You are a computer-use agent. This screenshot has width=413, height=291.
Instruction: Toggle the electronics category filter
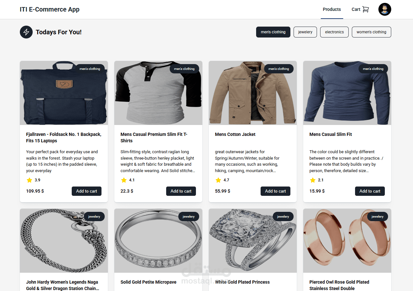(x=334, y=32)
